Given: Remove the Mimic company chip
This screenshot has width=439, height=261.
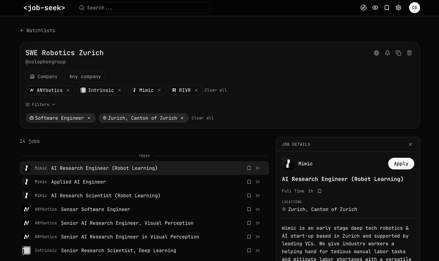Looking at the screenshot, I should (x=159, y=90).
